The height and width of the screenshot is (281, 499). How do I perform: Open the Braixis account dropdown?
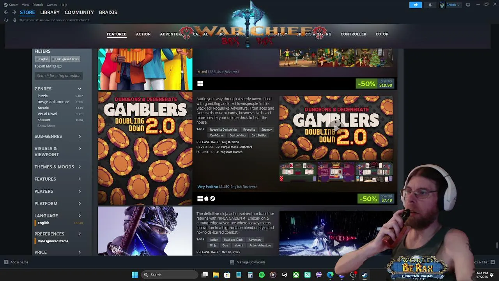pos(451,5)
